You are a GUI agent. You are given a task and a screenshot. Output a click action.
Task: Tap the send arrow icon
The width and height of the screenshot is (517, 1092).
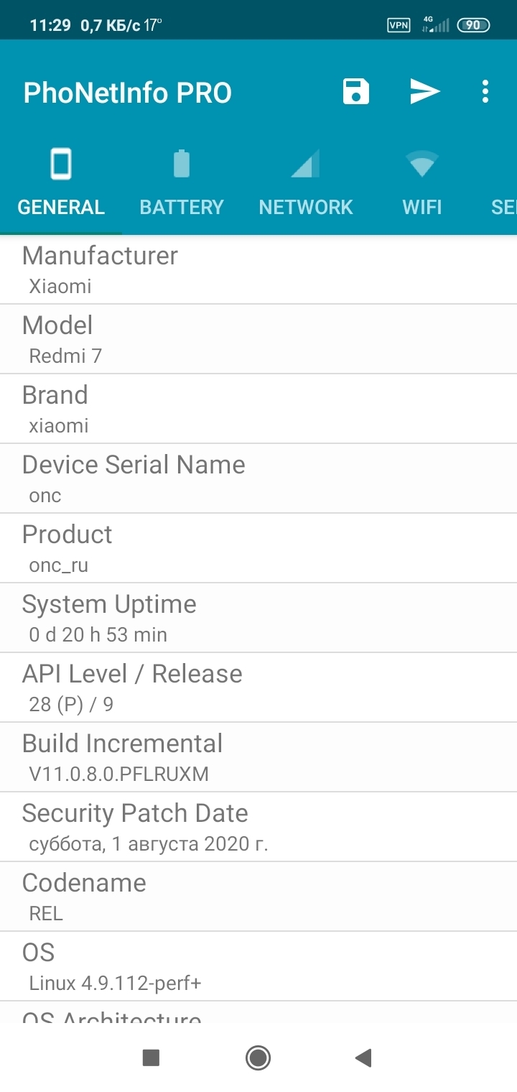click(425, 92)
